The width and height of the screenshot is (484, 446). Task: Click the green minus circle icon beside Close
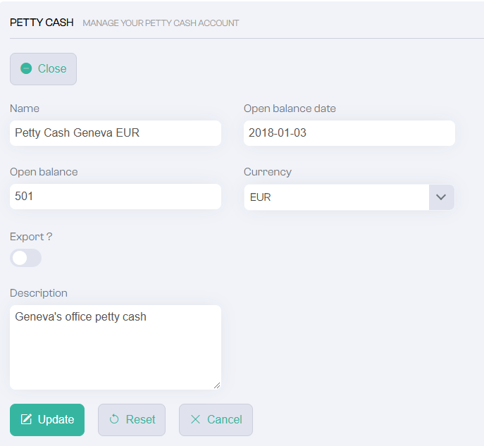point(26,68)
